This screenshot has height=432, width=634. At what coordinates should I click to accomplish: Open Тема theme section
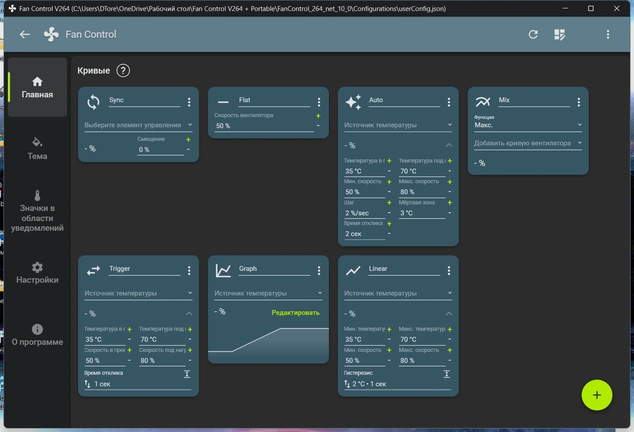(38, 148)
